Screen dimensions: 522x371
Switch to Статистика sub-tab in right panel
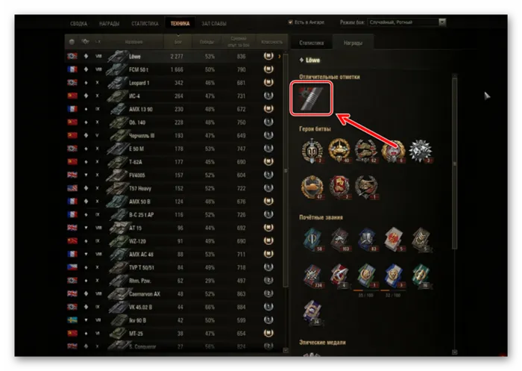click(x=311, y=43)
